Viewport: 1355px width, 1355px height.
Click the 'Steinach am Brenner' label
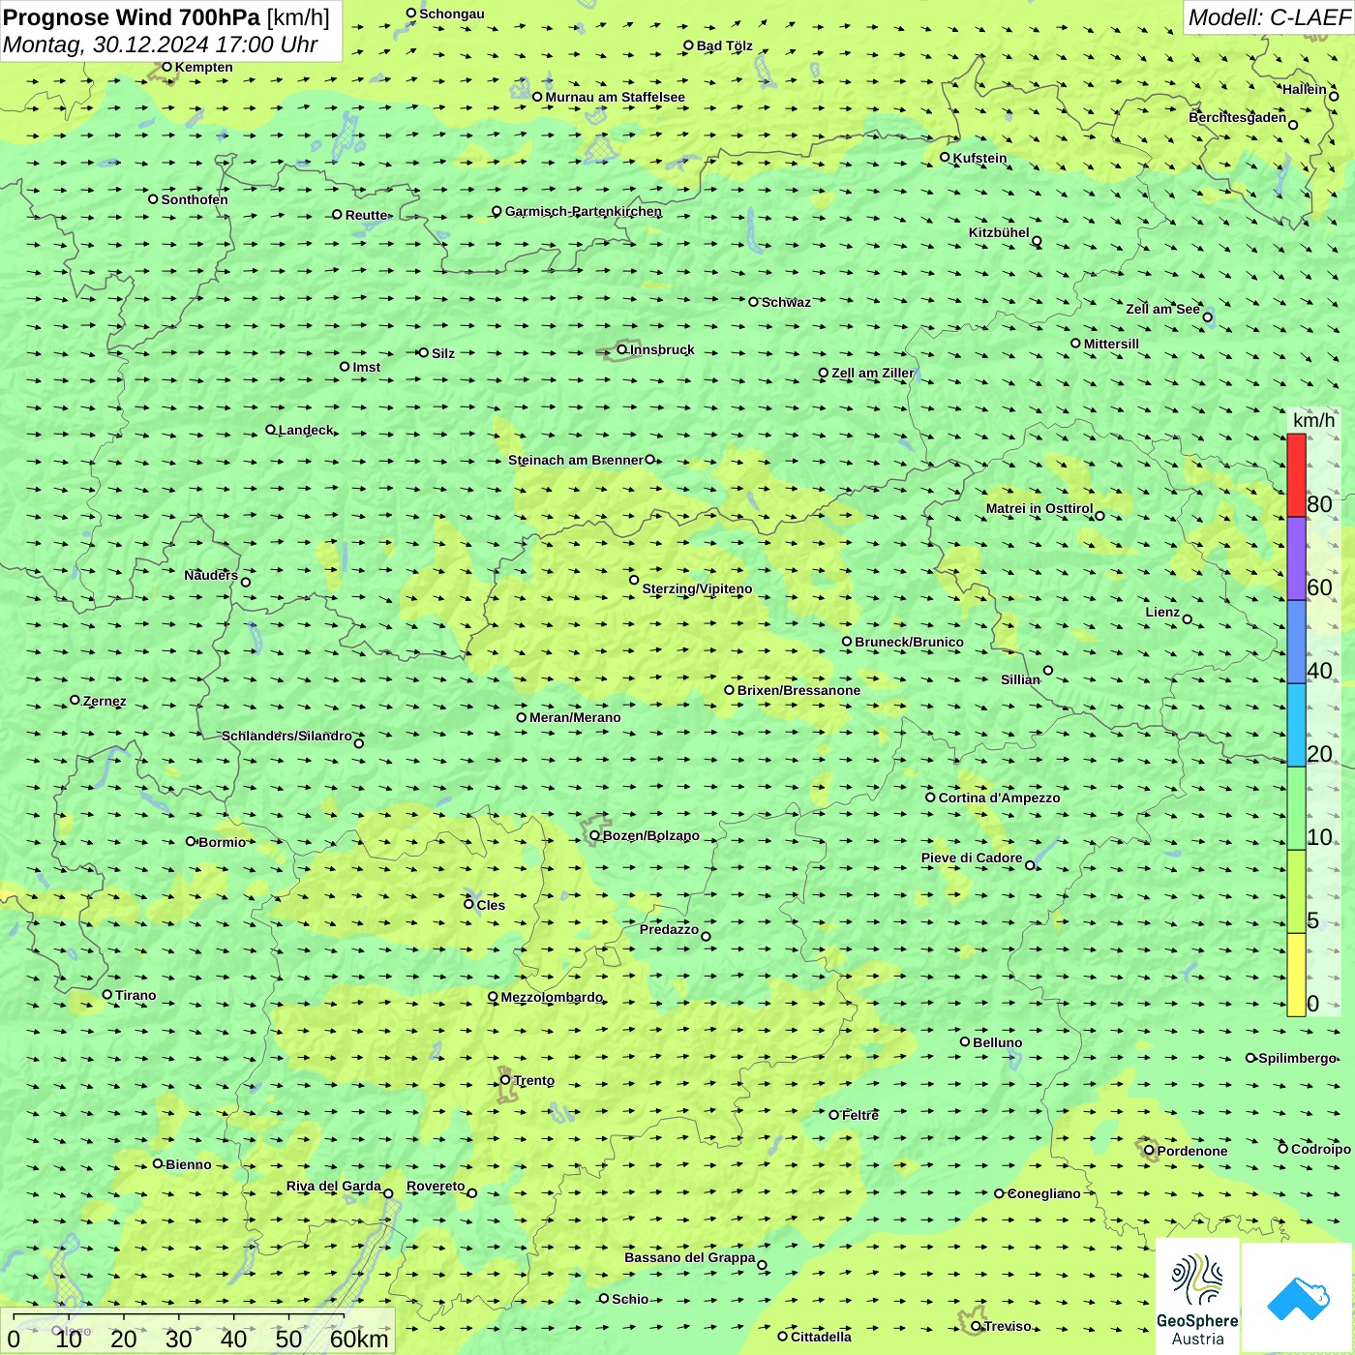pyautogui.click(x=576, y=460)
